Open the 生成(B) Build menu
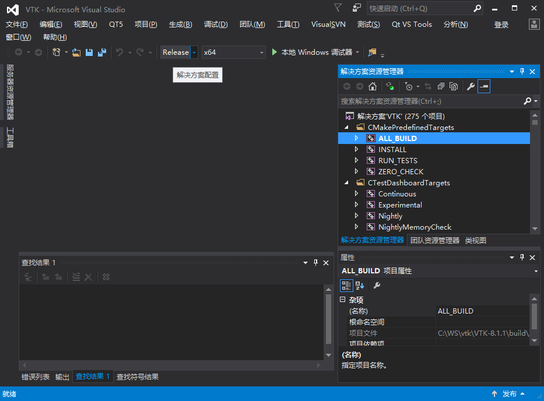Image resolution: width=544 pixels, height=401 pixels. pos(180,24)
